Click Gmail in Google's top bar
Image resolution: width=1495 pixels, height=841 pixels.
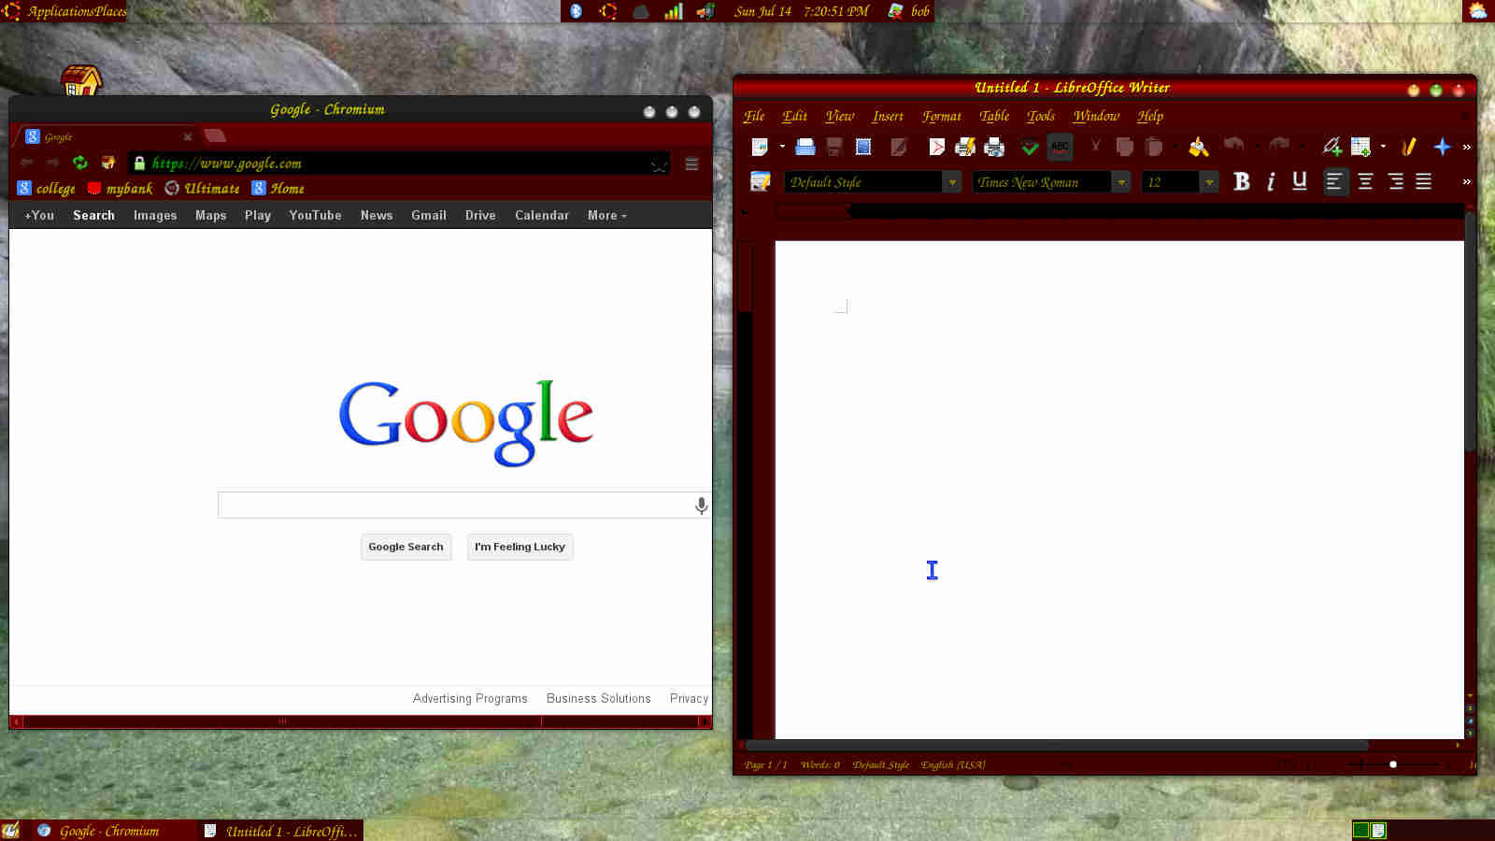[429, 215]
